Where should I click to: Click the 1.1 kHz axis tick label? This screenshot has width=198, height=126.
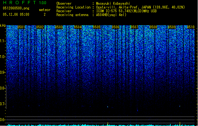coord(3,41)
